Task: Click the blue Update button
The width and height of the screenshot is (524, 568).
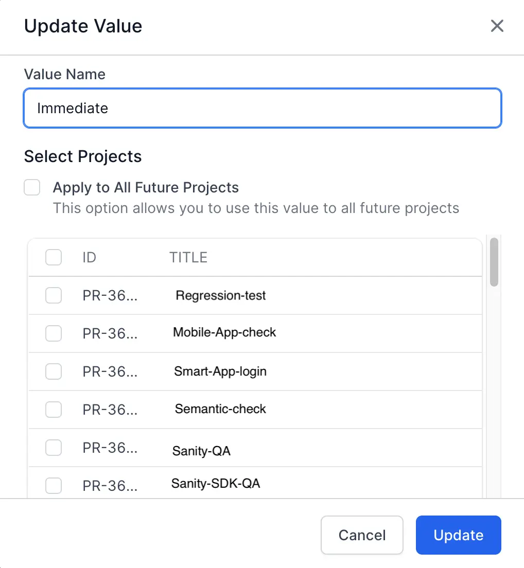Action: click(x=458, y=535)
